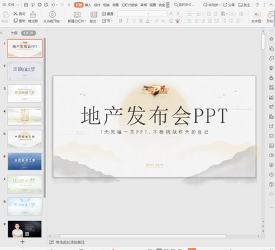Toggle Italic formatting (I)
This screenshot has width=275, height=250.
pyautogui.click(x=127, y=21)
